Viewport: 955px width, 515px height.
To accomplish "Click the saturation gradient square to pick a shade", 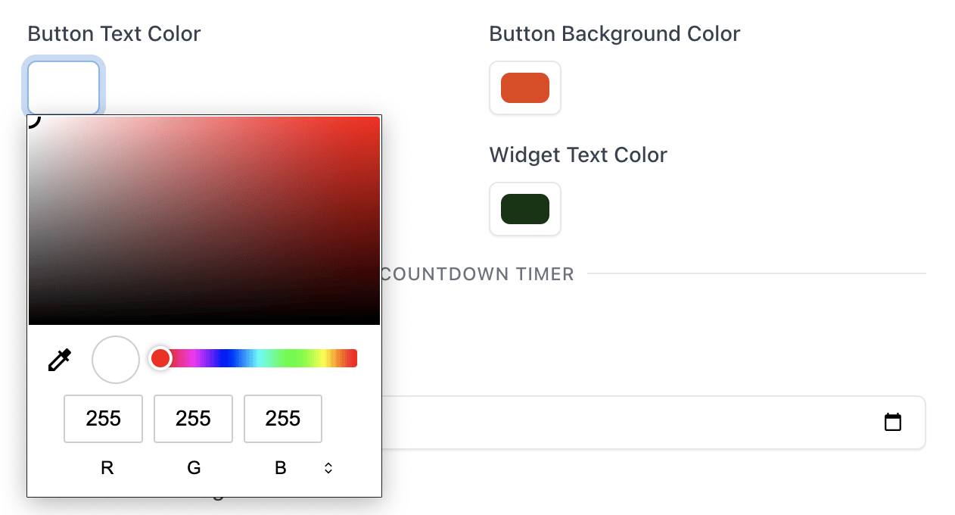I will 204,220.
